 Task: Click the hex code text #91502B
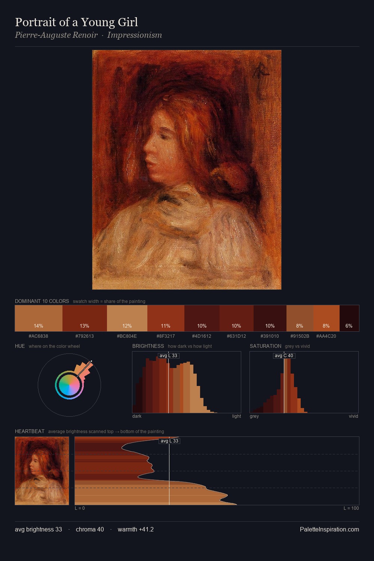tap(300, 336)
